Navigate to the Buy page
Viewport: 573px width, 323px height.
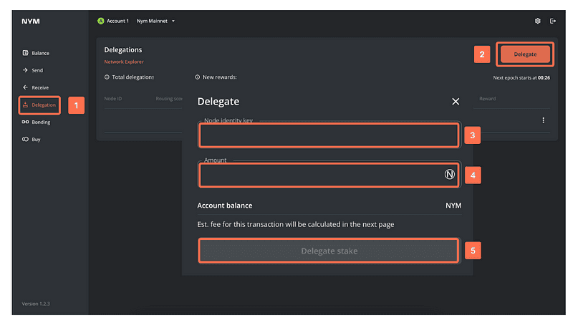coord(35,140)
